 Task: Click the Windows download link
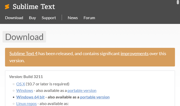pyautogui.click(x=25, y=90)
